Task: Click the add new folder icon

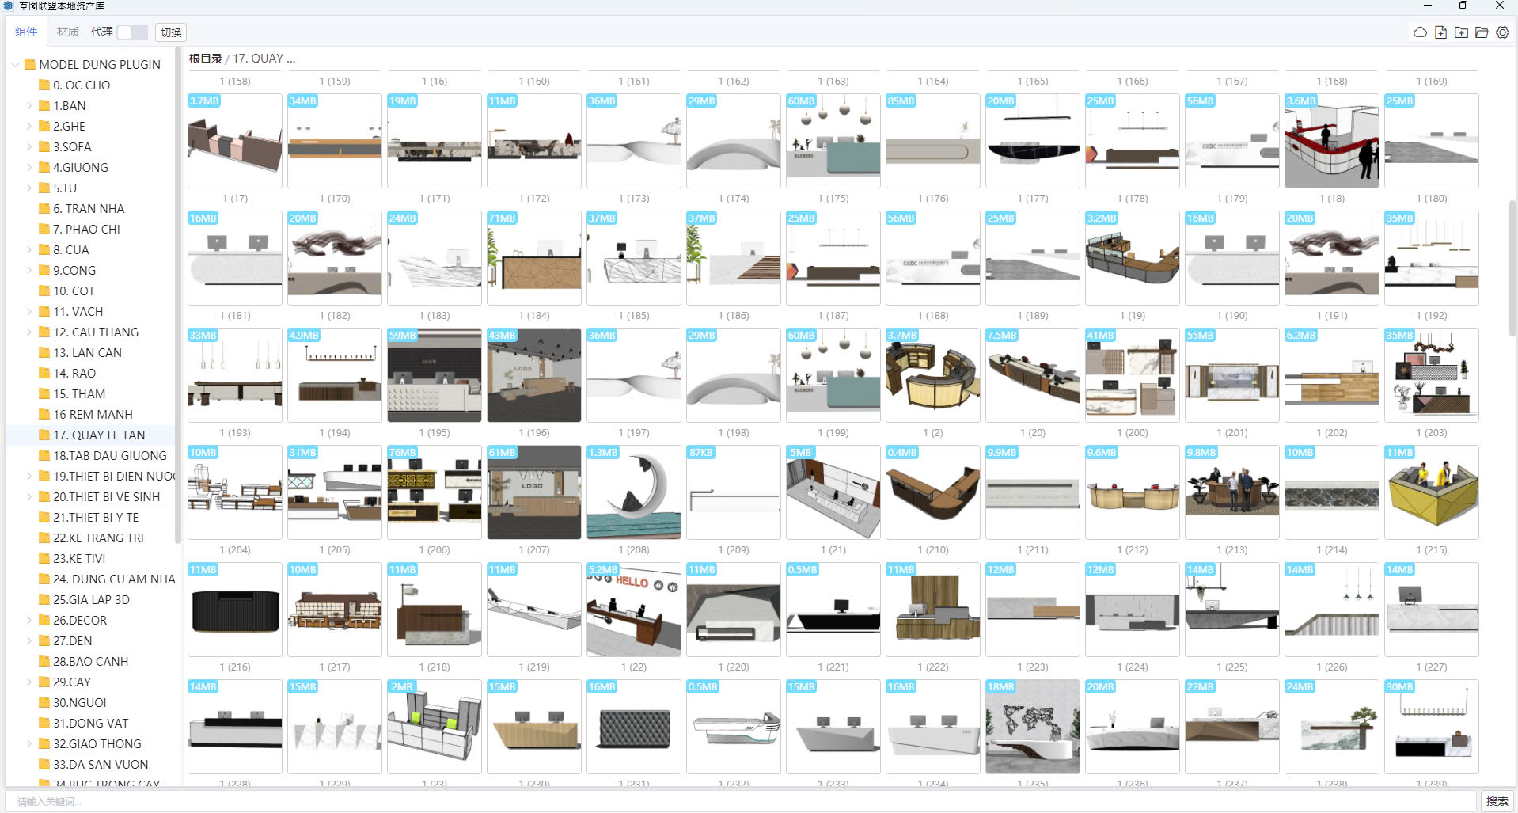Action: coord(1461,32)
